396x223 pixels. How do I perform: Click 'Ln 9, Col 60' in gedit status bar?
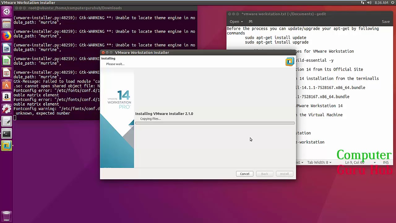[x=355, y=162]
